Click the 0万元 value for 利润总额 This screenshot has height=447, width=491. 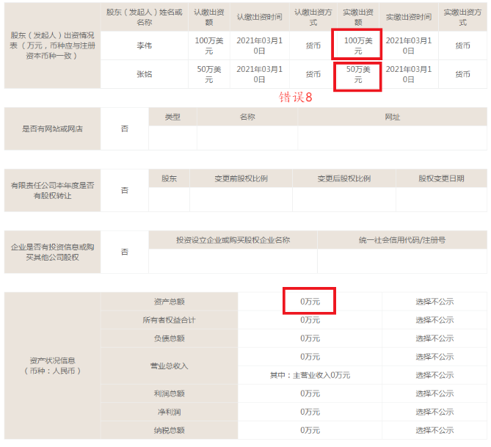pyautogui.click(x=310, y=393)
